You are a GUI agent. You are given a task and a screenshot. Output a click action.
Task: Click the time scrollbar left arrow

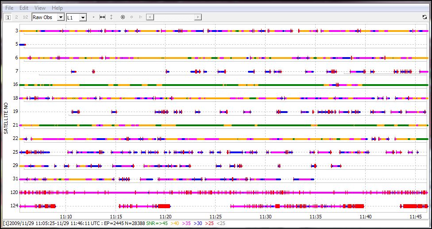(x=150, y=17)
